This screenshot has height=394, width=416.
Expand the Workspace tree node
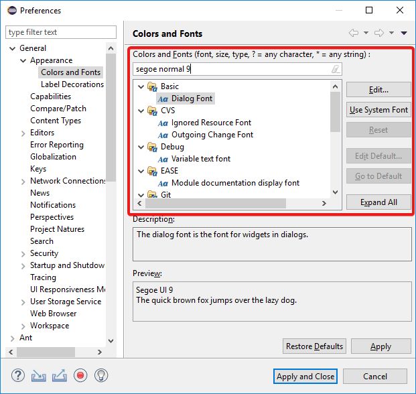pyautogui.click(x=23, y=326)
